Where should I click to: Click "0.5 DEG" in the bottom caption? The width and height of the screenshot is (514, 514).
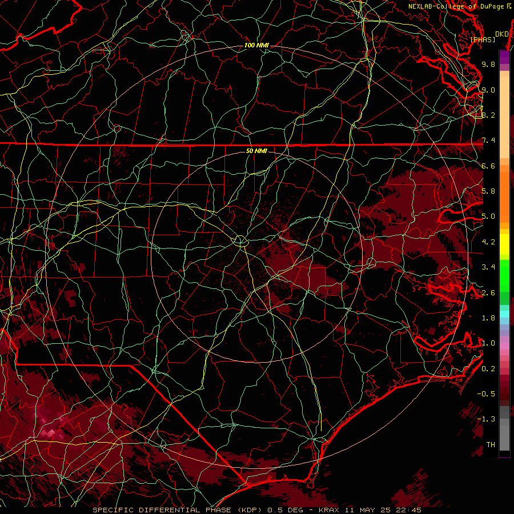tap(285, 510)
